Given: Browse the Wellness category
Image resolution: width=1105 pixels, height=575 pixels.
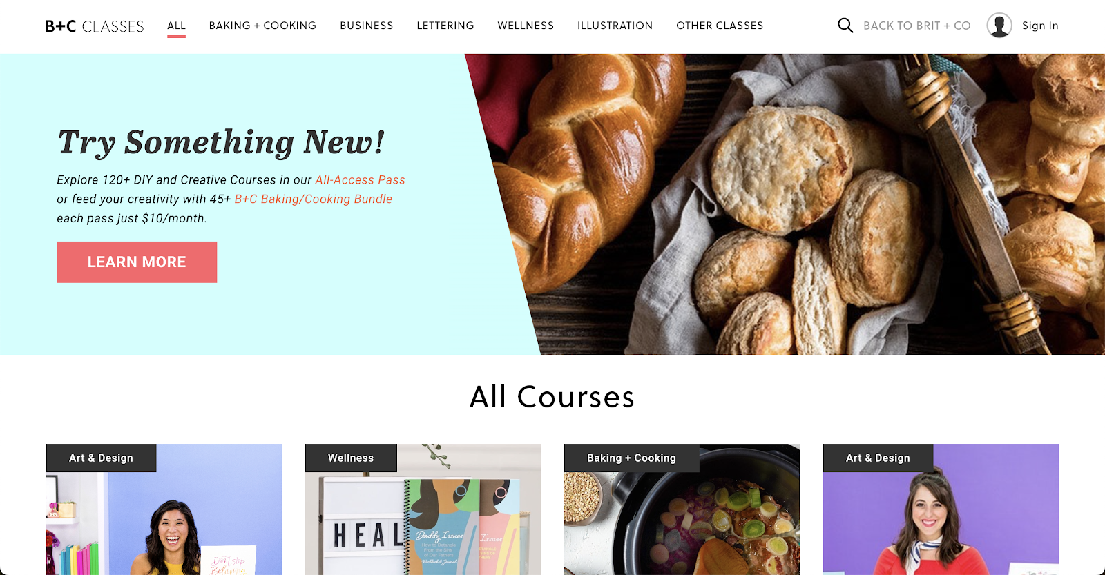Looking at the screenshot, I should [x=526, y=26].
